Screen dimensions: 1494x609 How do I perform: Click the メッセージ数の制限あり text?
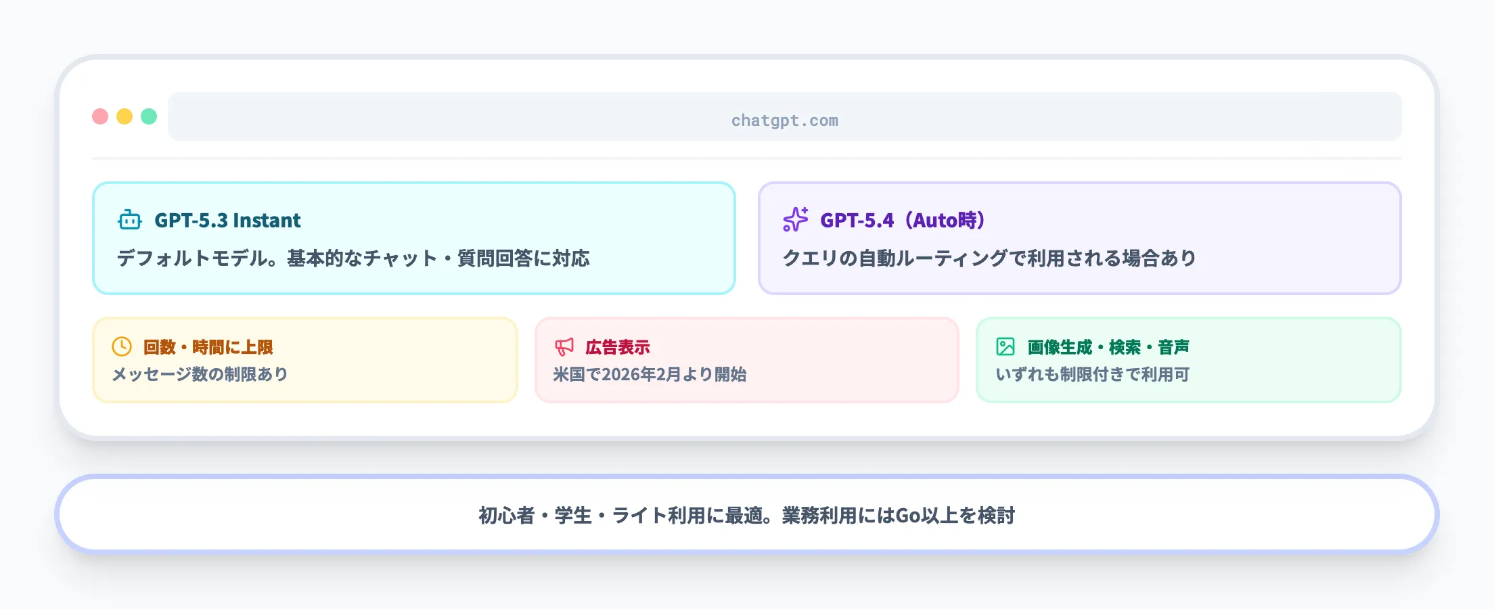(200, 373)
